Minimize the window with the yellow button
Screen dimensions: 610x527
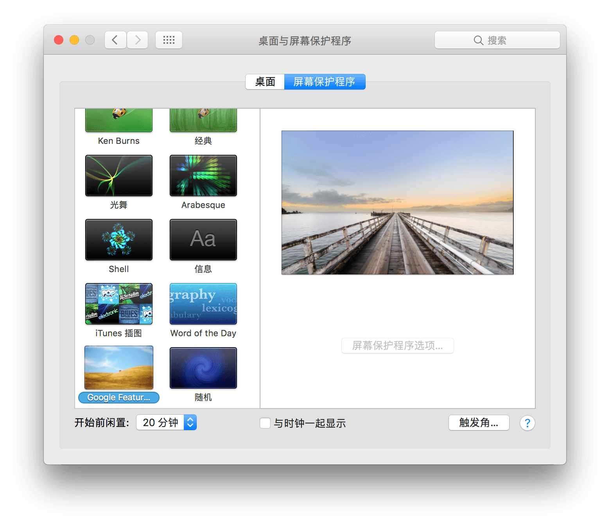[x=74, y=40]
